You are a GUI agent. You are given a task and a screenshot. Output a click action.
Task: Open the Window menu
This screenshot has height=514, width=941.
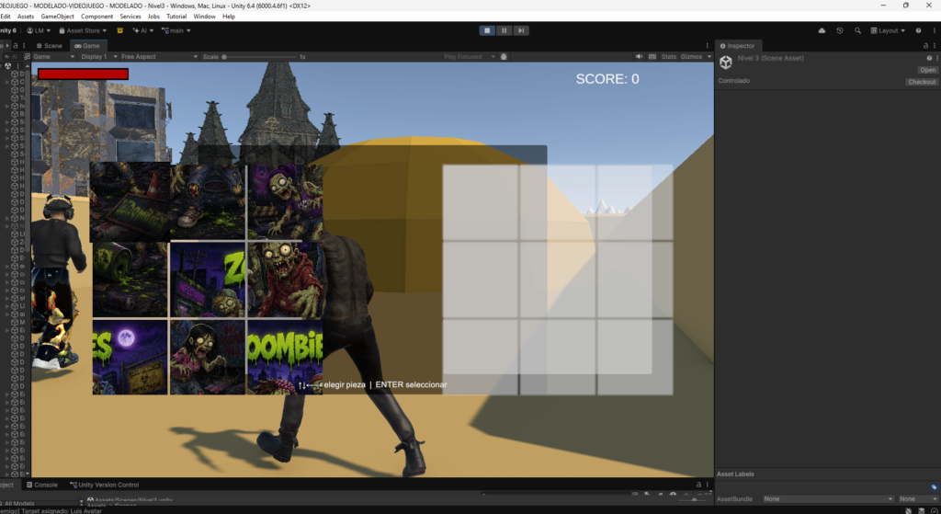[204, 17]
